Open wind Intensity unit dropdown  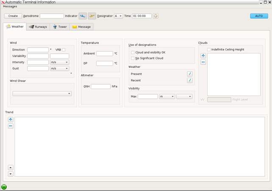tap(59, 62)
